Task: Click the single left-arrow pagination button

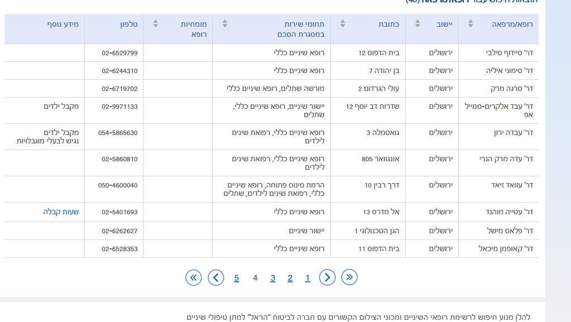Action: [x=216, y=277]
